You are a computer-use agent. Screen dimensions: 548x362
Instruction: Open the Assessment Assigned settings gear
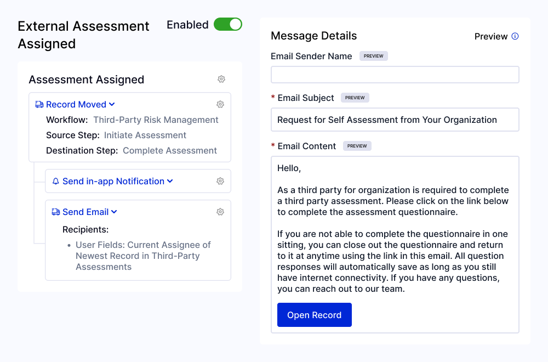click(x=221, y=80)
